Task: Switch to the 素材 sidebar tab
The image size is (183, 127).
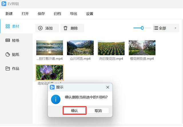Action: (17, 26)
